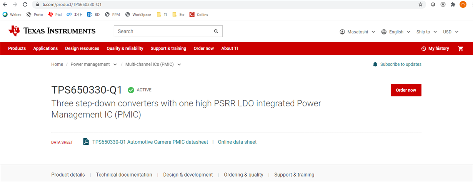The height and width of the screenshot is (182, 473).
Task: Click the PDF datasheet icon
Action: tap(86, 142)
